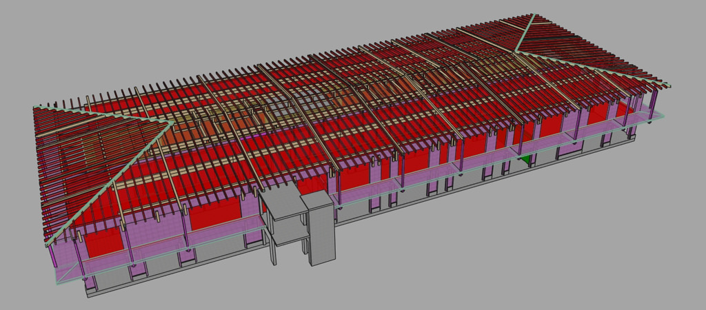Select the far left roof eave corner
This screenshot has width=706, height=310.
tap(34, 107)
